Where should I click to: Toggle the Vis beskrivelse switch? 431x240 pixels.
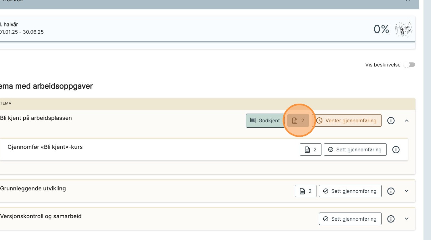(x=409, y=65)
